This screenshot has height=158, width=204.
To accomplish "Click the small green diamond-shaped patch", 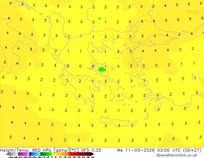I will pyautogui.click(x=99, y=18).
